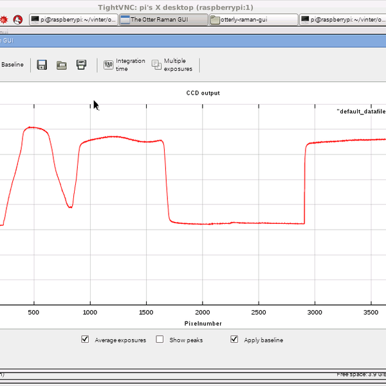Click the Multiple exposures label
386x386 pixels.
(178, 65)
